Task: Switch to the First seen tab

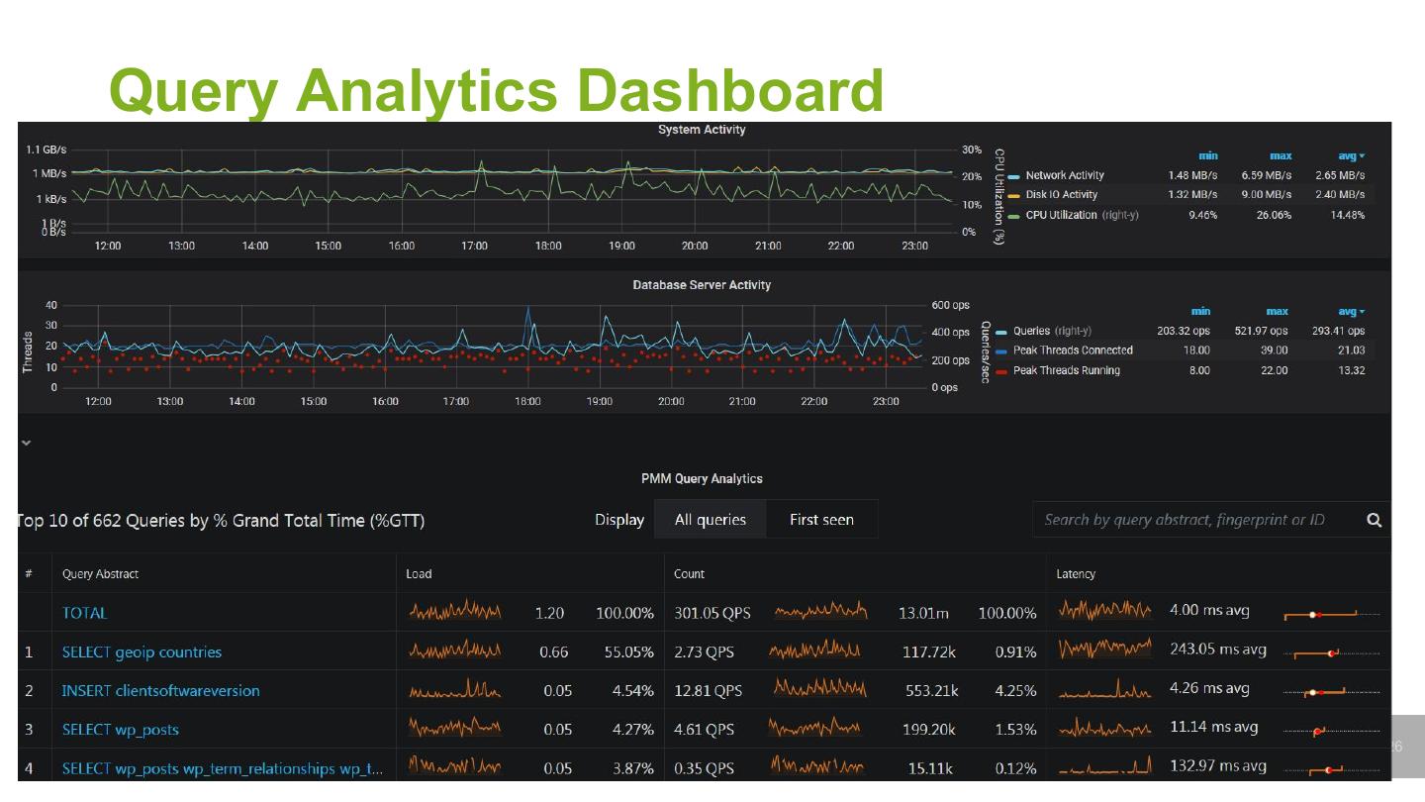Action: (x=821, y=519)
